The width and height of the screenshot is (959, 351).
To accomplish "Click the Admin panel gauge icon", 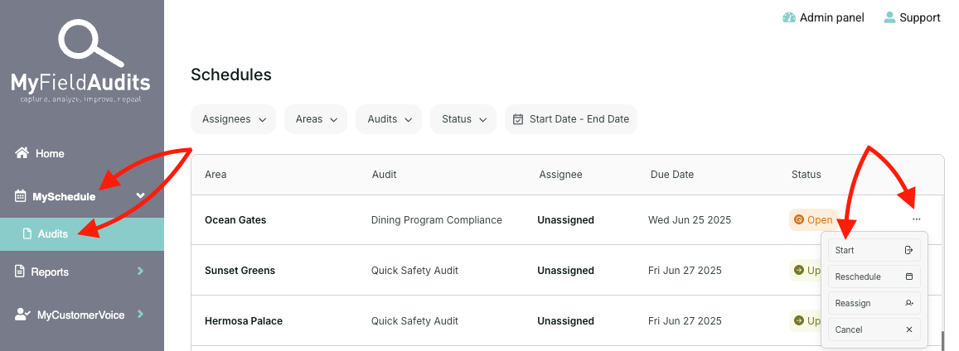I will [x=789, y=17].
